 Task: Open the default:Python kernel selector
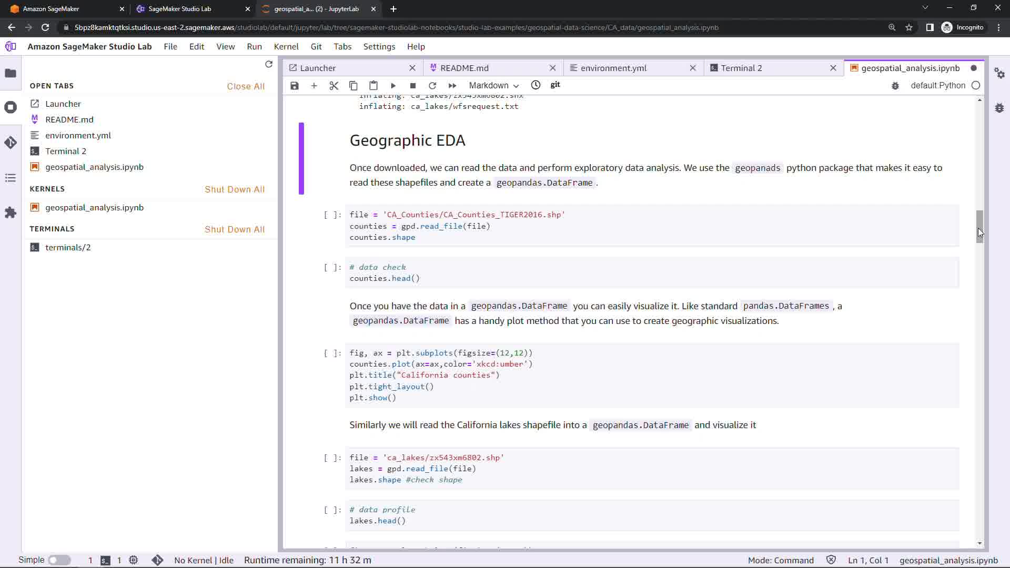[x=938, y=86]
